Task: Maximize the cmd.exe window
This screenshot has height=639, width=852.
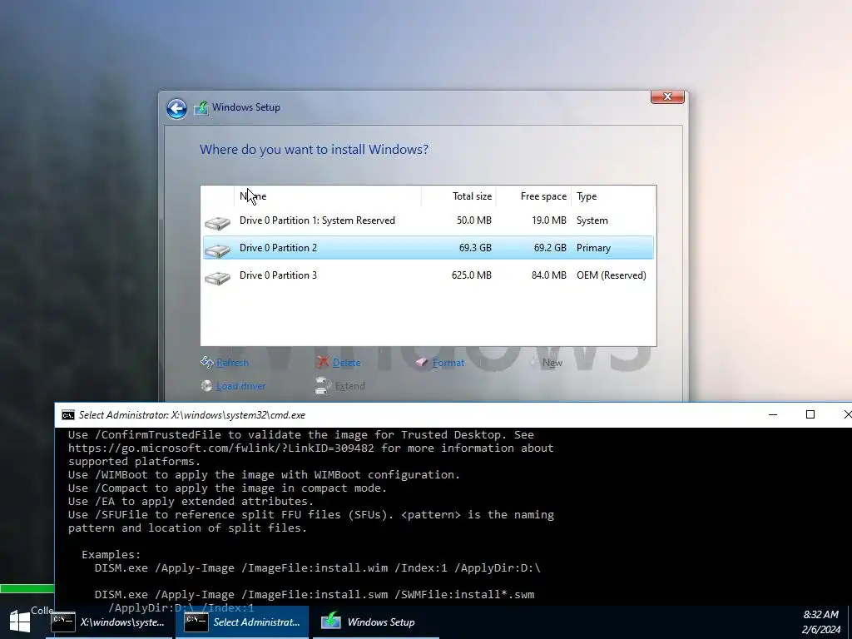Action: (x=810, y=414)
